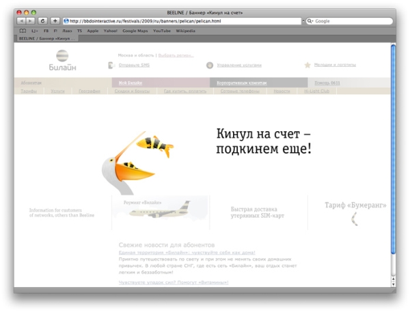Viewport: 410px width, 312px height.
Task: Open the Сотовые телефоны submenu link
Action: (240, 91)
